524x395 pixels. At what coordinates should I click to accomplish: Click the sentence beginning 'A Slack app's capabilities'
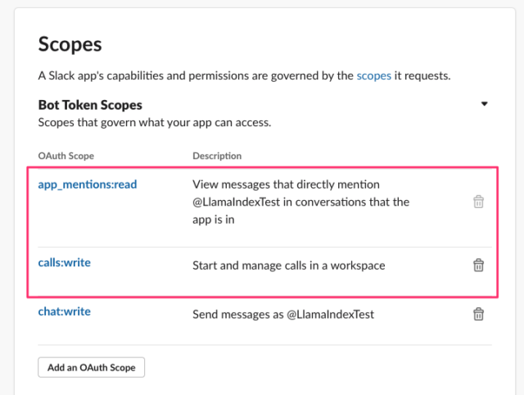pos(244,76)
